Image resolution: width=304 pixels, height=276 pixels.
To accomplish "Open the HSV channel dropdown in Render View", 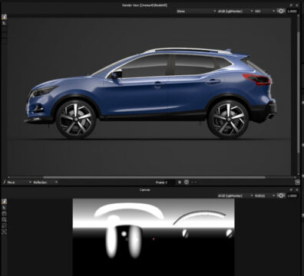I will pos(264,11).
